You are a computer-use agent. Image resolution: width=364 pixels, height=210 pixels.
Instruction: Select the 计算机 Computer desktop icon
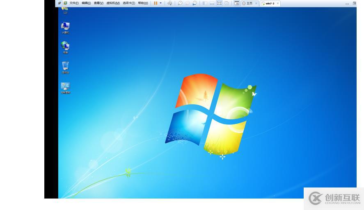[x=65, y=28]
